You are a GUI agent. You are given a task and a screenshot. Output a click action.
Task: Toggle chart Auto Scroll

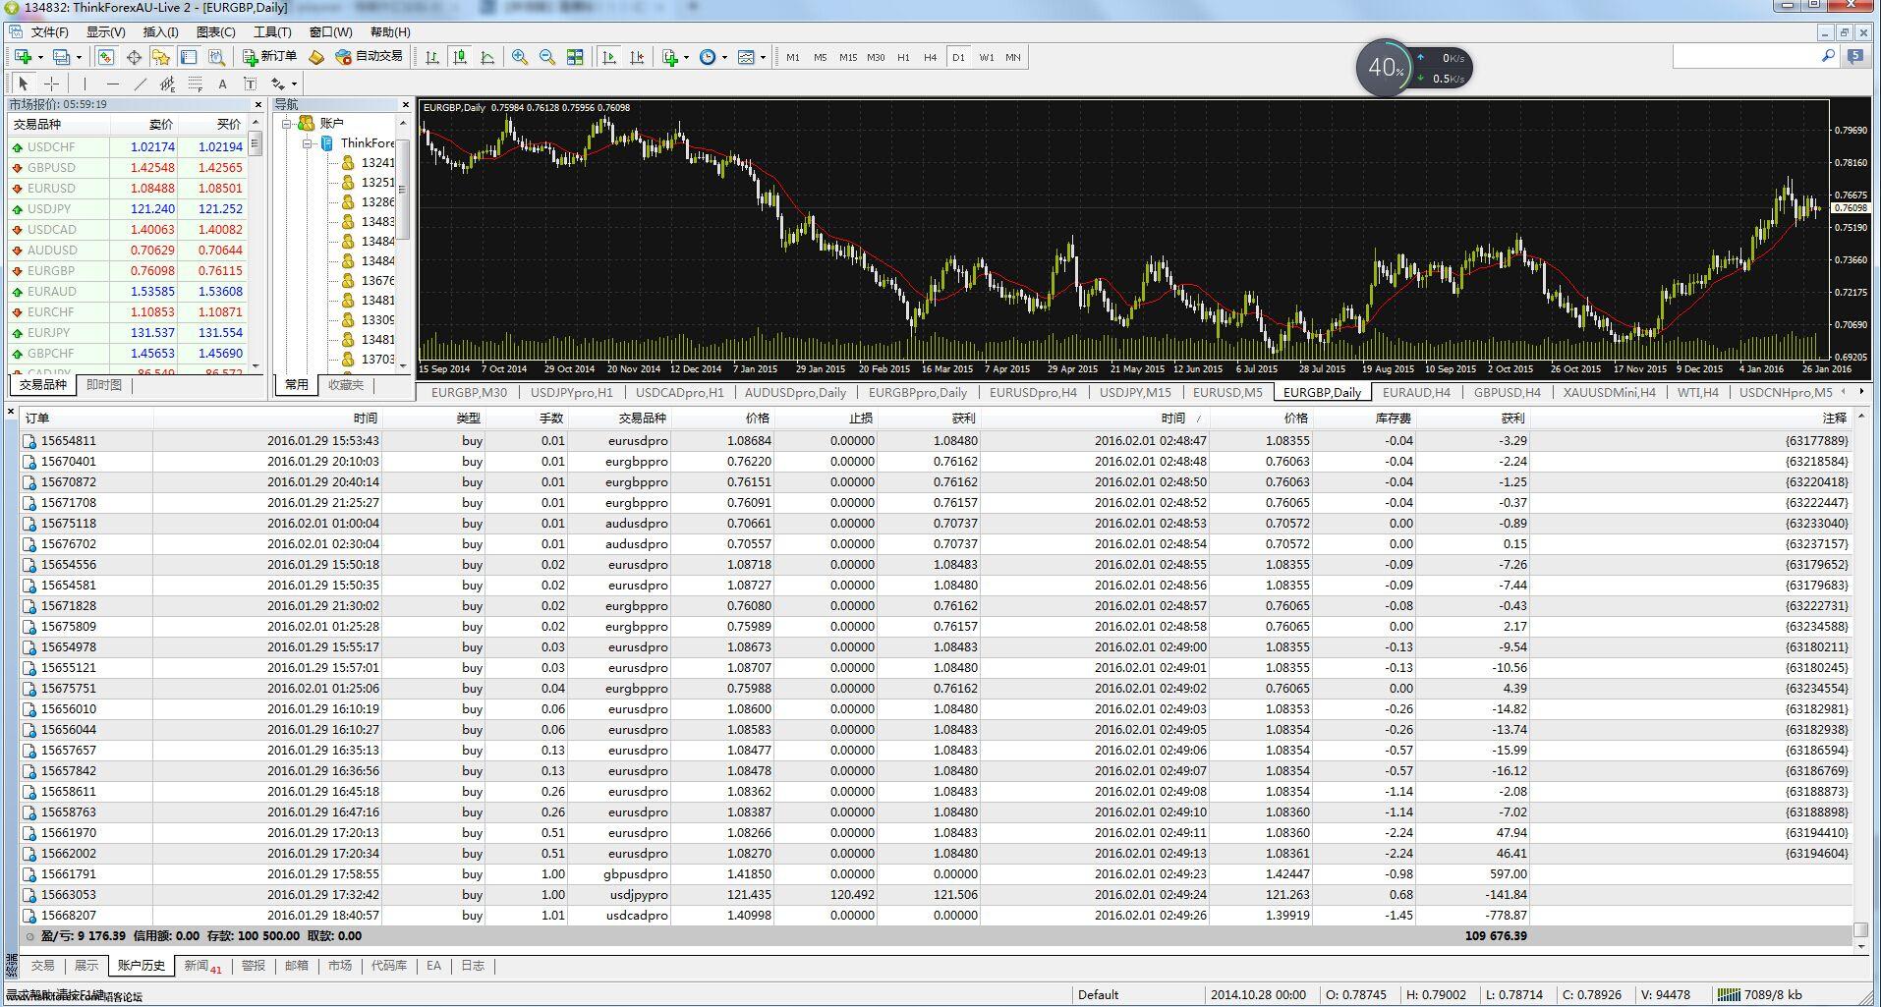tap(609, 57)
